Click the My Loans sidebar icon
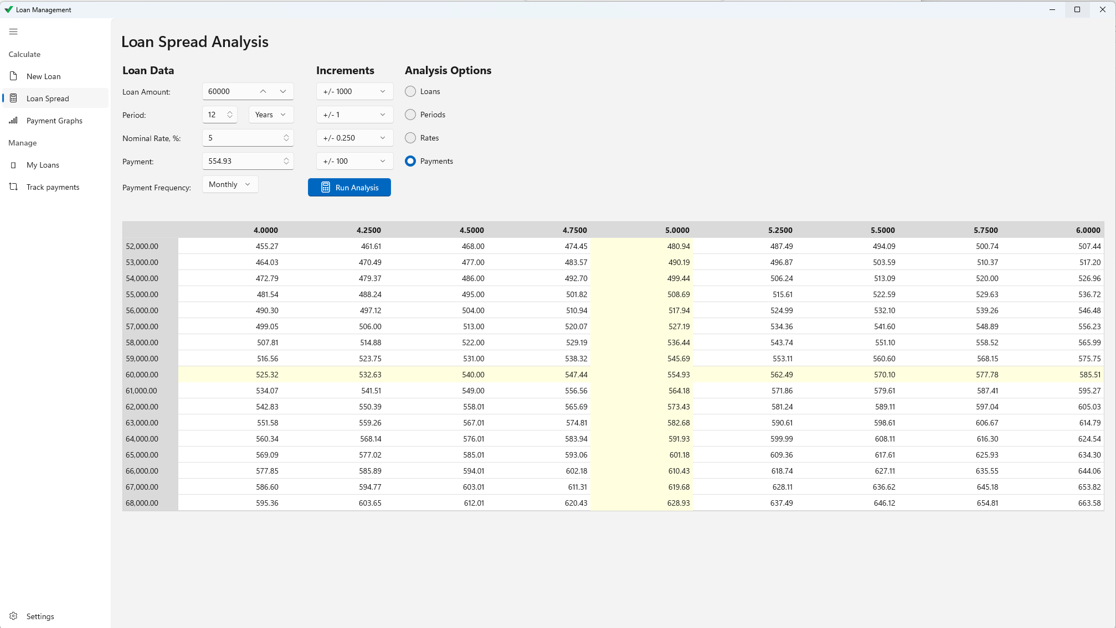The image size is (1116, 628). coord(13,165)
